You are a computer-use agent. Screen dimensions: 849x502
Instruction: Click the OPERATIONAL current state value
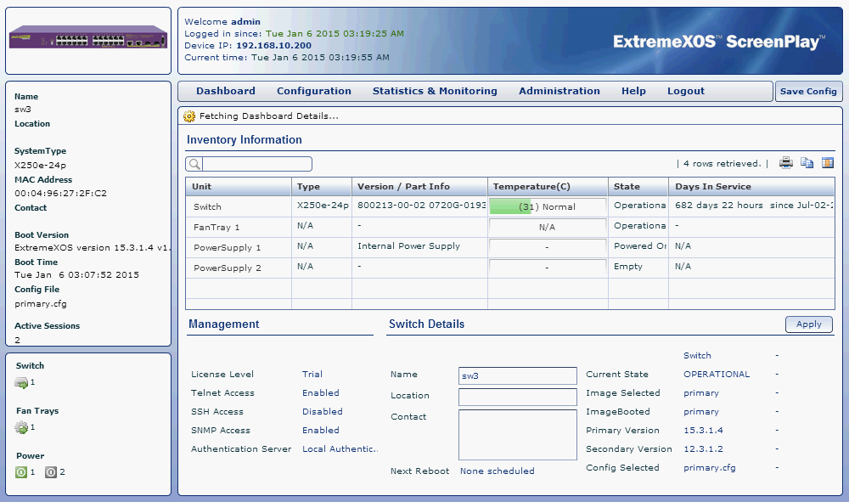pos(717,375)
